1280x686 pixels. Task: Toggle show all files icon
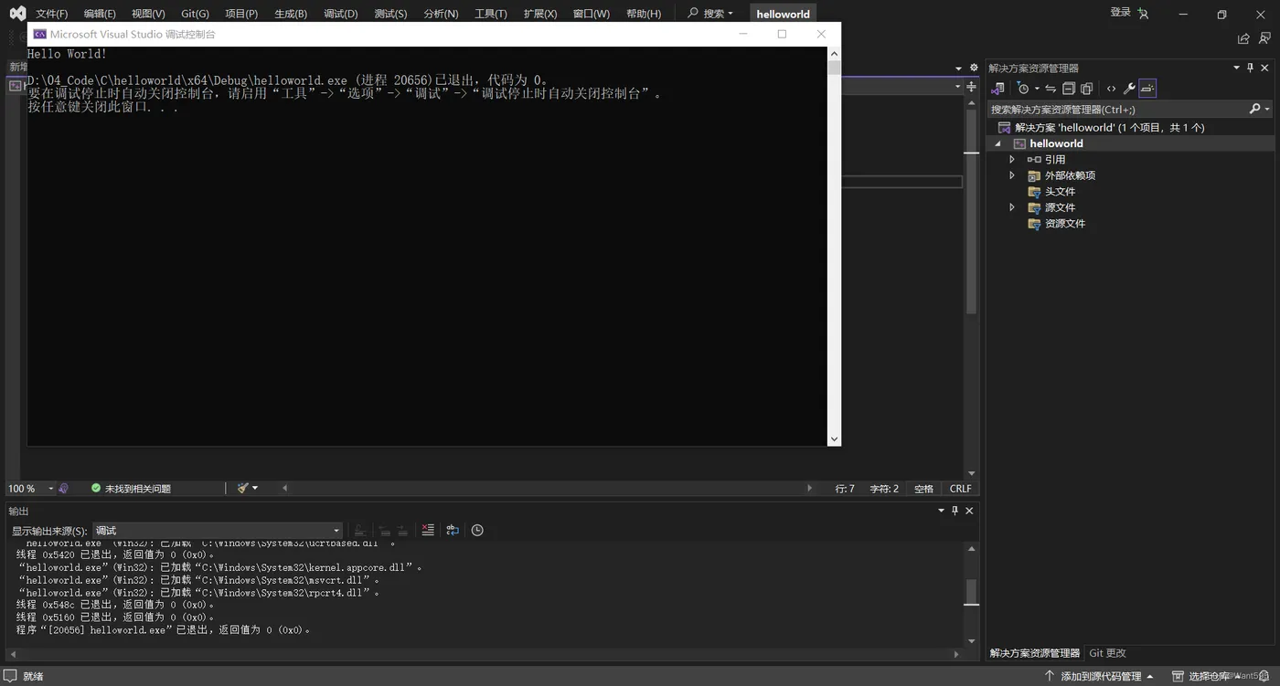click(x=1086, y=89)
